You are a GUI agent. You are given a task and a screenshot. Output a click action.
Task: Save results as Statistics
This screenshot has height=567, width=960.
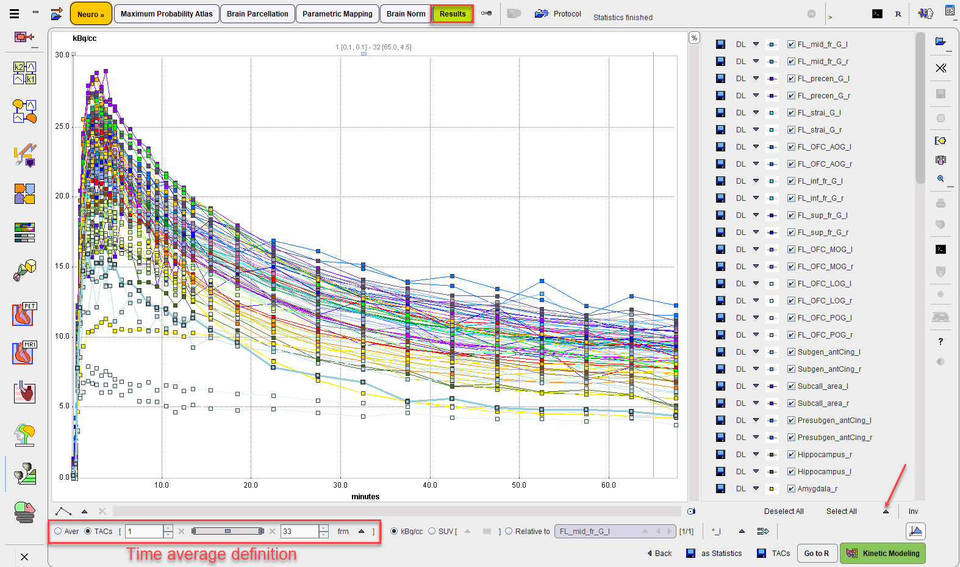[x=714, y=553]
